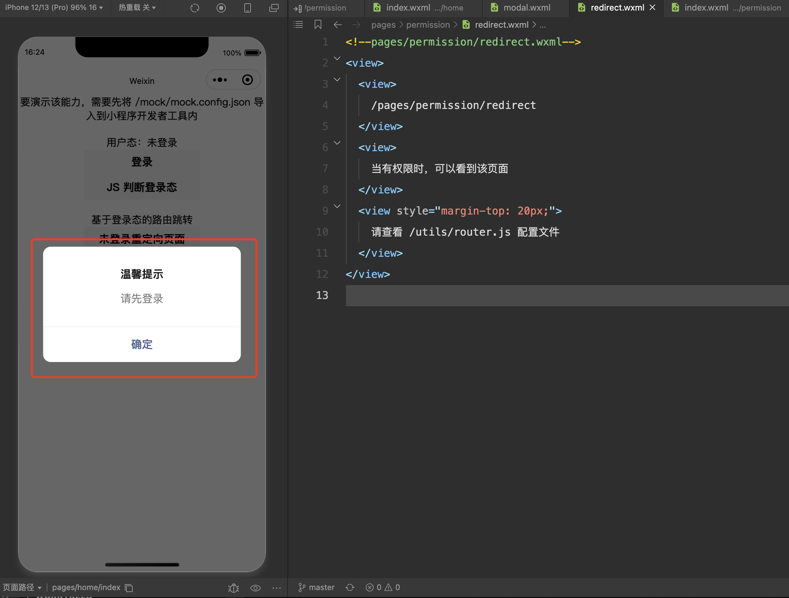Switch to the index.wxml .../home tab

click(x=424, y=8)
